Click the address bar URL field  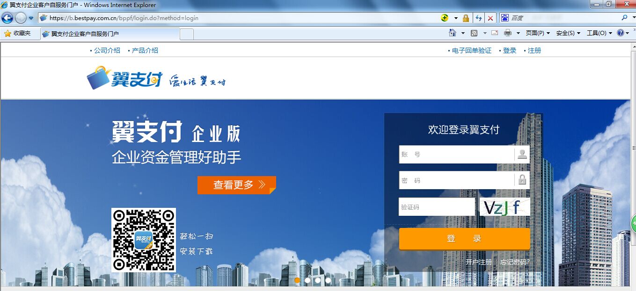point(239,18)
